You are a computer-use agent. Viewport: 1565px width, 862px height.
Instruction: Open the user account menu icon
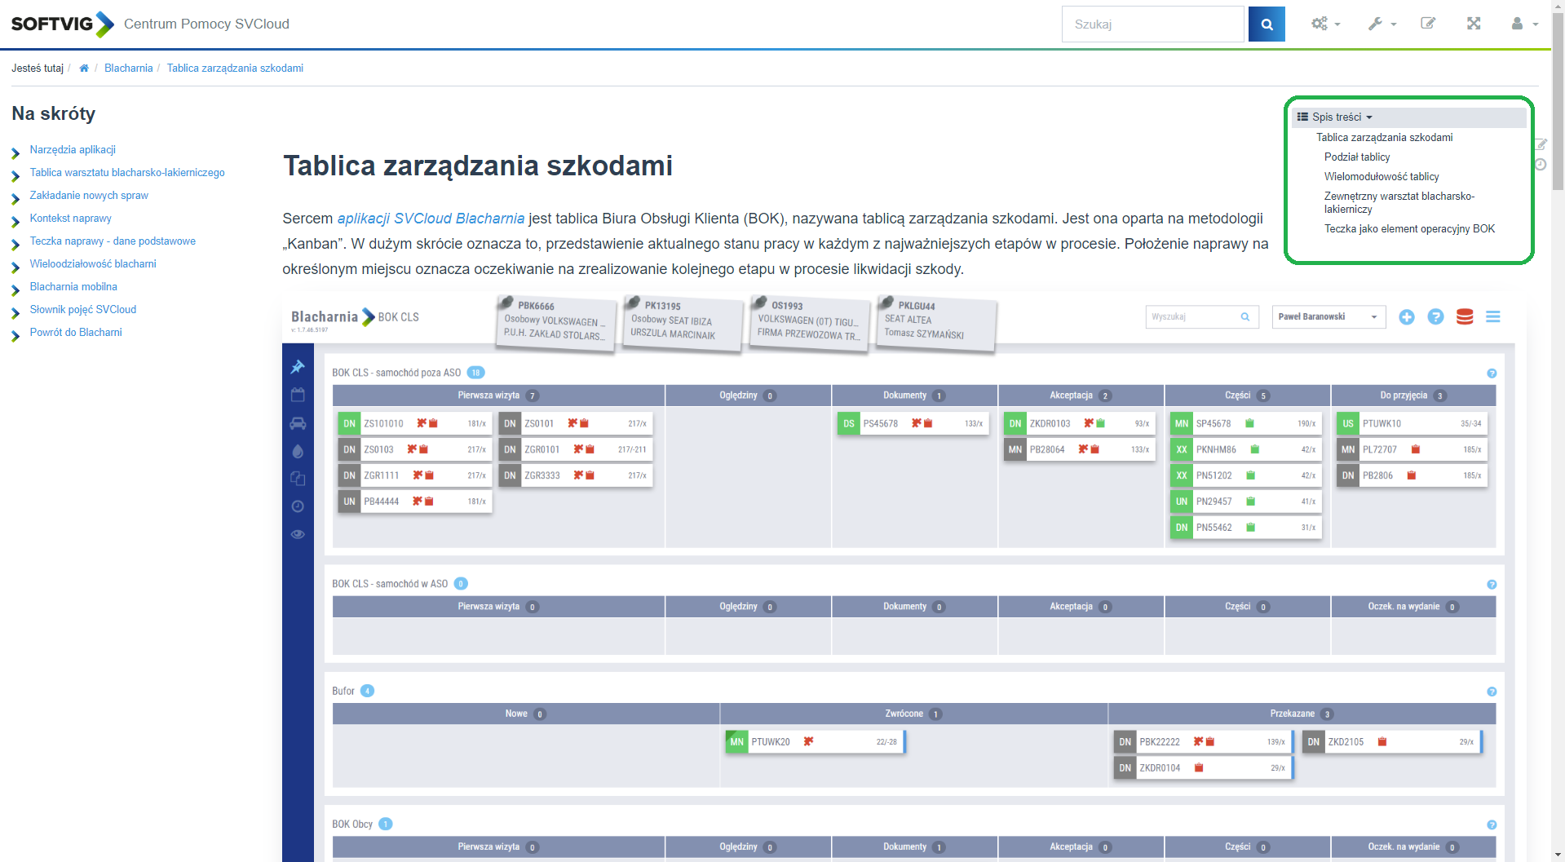click(1523, 24)
